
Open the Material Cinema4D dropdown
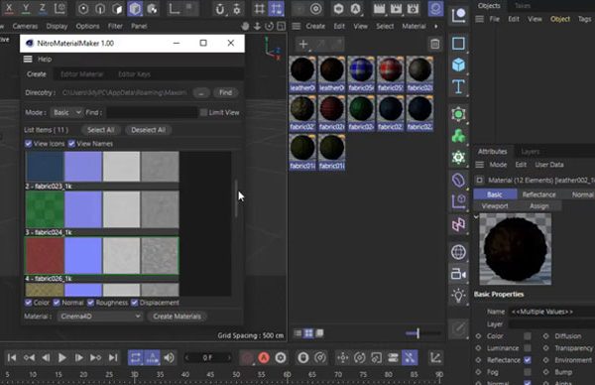click(x=100, y=317)
